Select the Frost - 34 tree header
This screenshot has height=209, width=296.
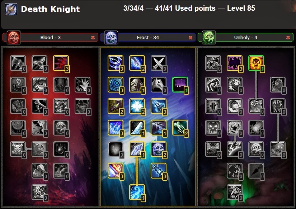(148, 37)
